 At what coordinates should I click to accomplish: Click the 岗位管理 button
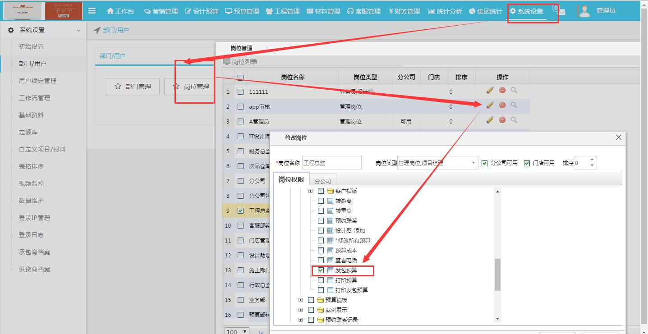191,87
